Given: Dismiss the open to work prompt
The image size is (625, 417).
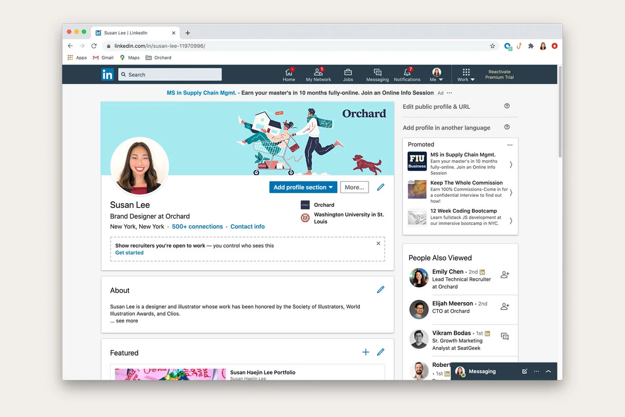Looking at the screenshot, I should point(378,244).
